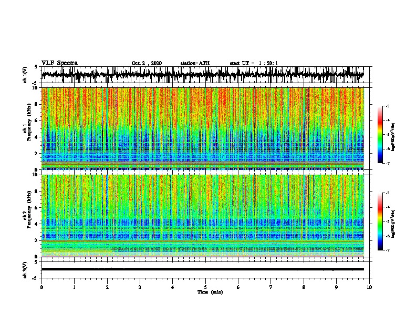Click the "station=ATH" label
This screenshot has width=416, height=322.
point(195,63)
